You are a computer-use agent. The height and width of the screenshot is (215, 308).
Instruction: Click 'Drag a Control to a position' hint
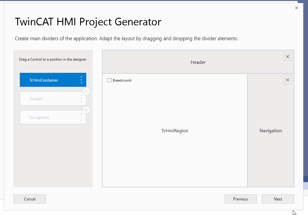coord(53,59)
